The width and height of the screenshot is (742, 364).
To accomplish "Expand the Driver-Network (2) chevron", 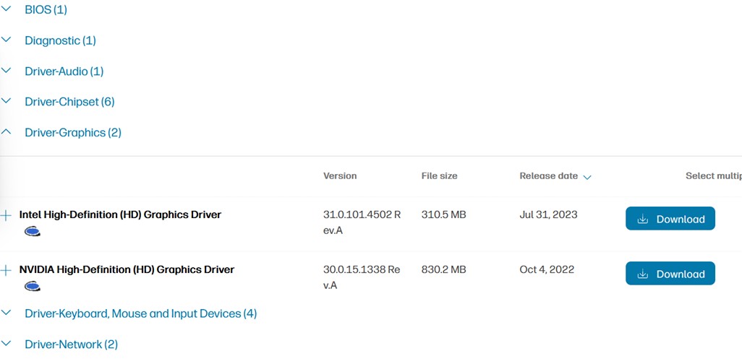I will click(7, 343).
